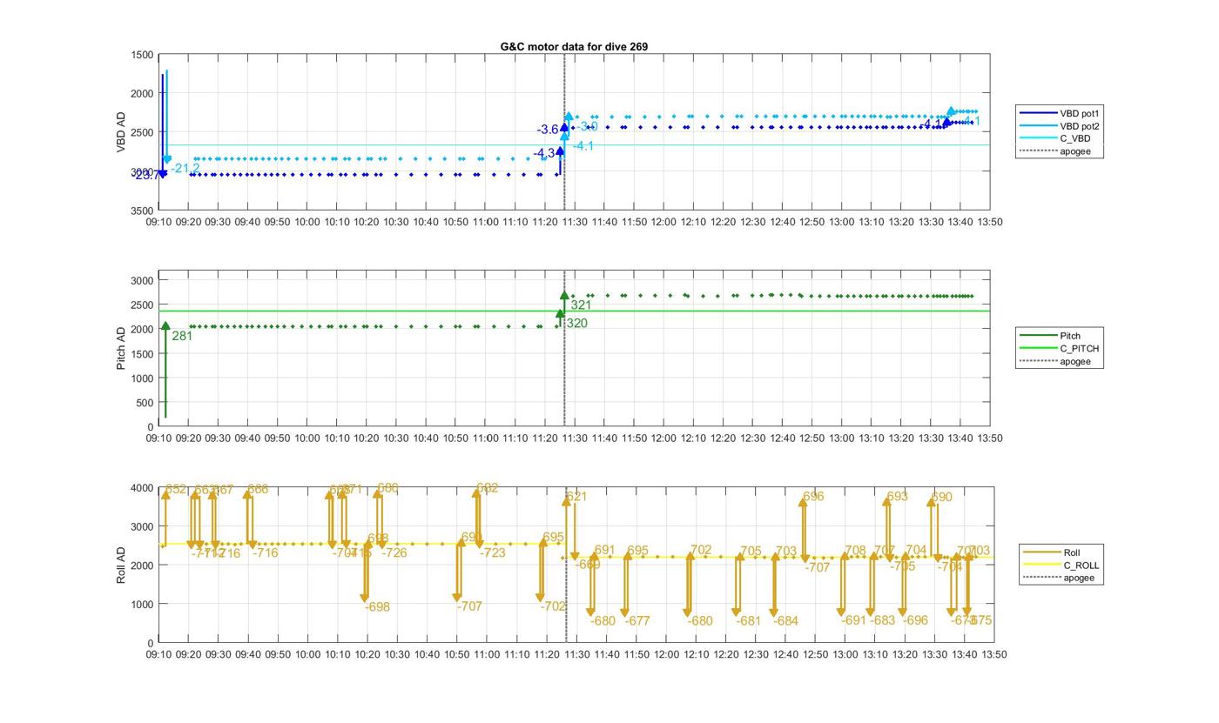Image resolution: width=1219 pixels, height=723 pixels.
Task: Click the roll arrow labeled -684
Action: (775, 585)
